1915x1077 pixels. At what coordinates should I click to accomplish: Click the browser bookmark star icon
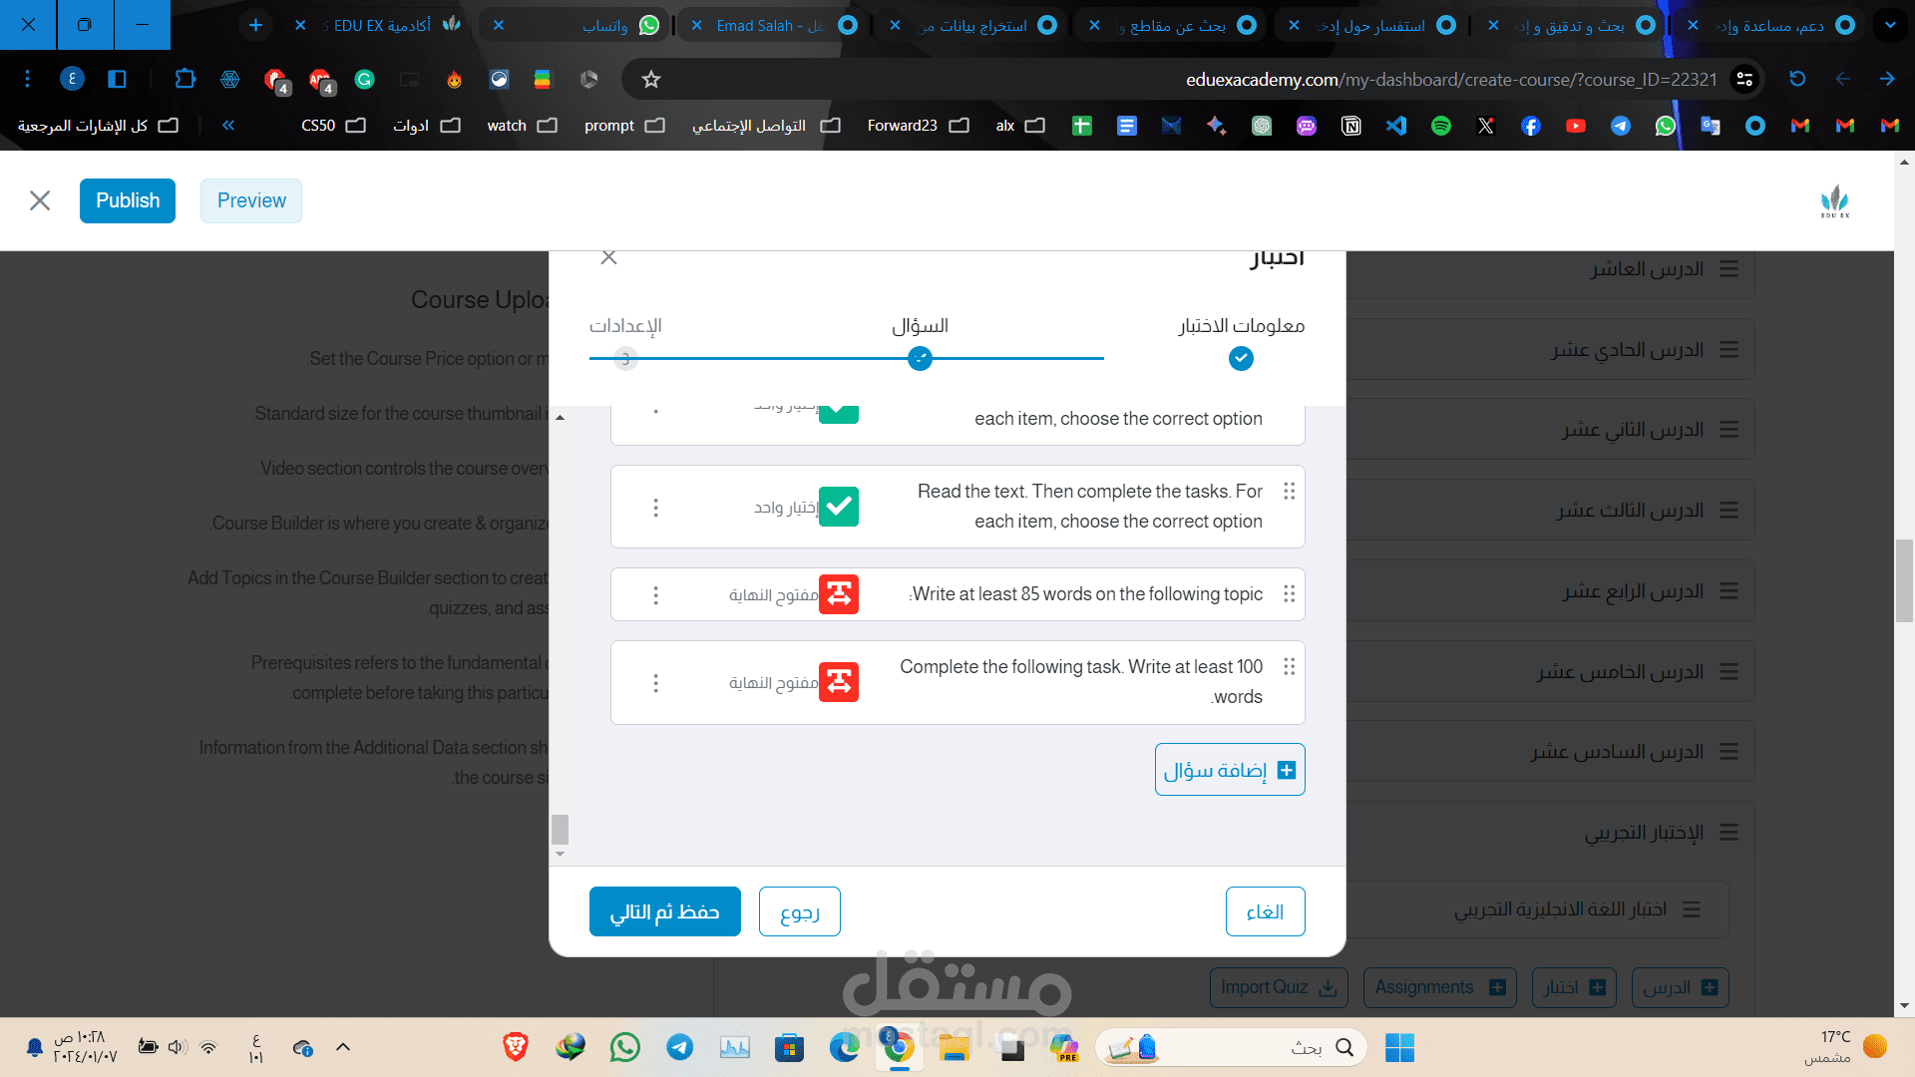tap(651, 80)
